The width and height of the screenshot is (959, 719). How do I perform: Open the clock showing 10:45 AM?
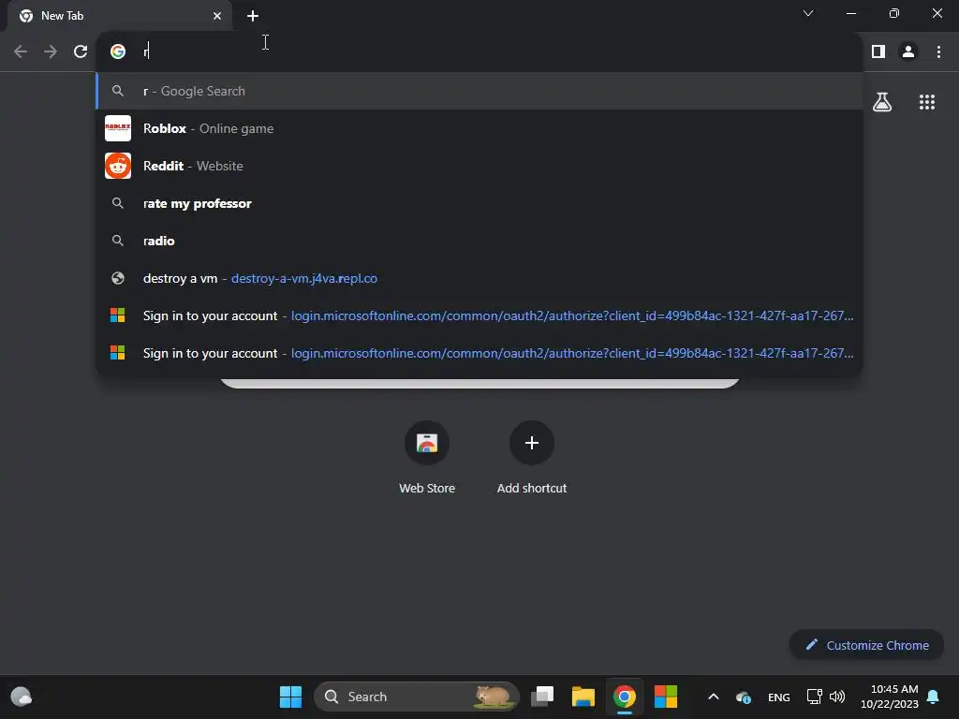click(890, 697)
